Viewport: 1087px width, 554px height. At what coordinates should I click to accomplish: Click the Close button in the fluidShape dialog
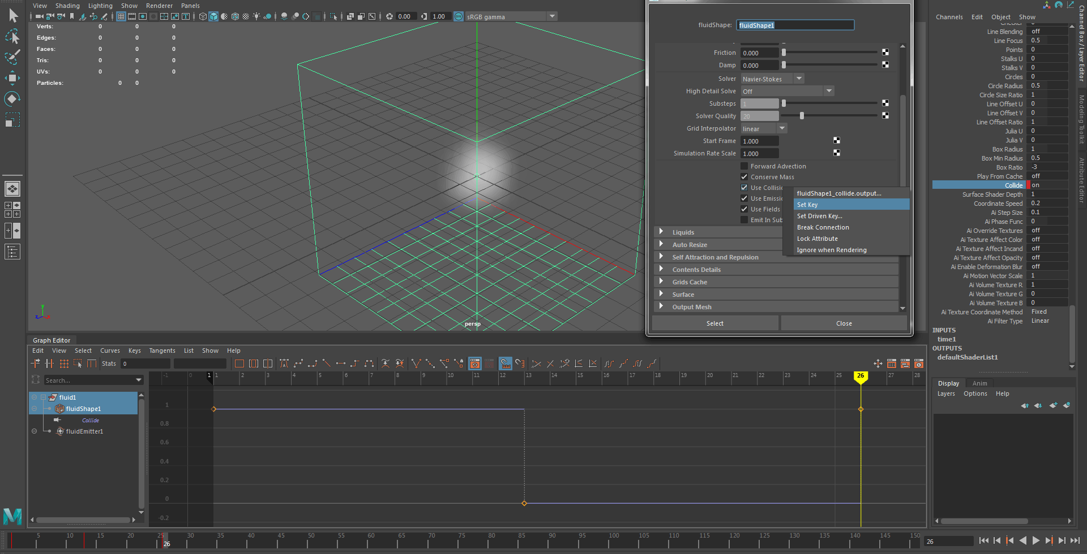(x=844, y=323)
